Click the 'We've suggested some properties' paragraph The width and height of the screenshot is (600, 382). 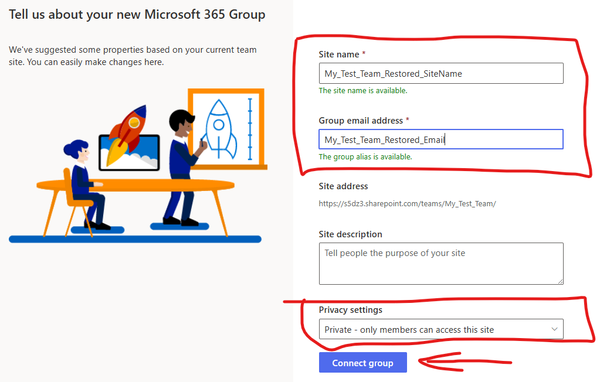[x=133, y=56]
